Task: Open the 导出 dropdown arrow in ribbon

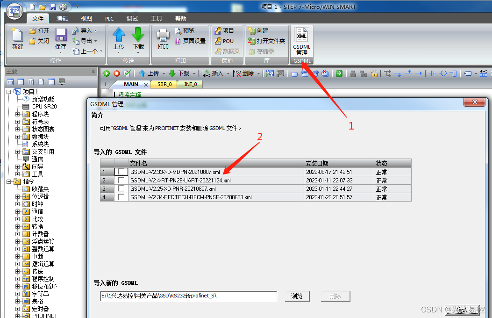Action: point(95,41)
